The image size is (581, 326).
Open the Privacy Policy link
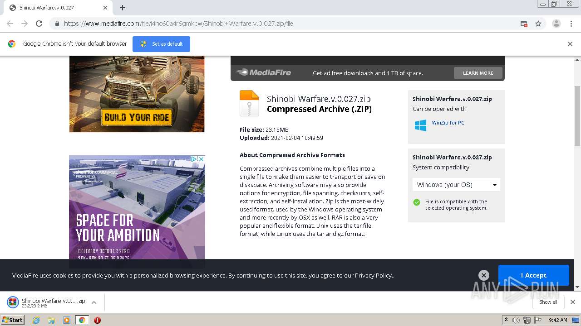(x=374, y=275)
